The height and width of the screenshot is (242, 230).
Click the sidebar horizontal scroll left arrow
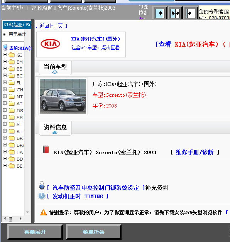(5, 218)
